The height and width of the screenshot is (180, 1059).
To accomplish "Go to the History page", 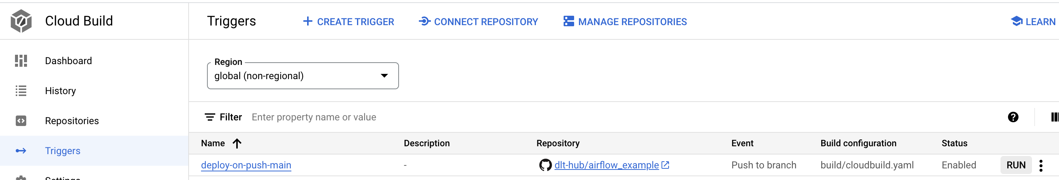I will click(60, 91).
